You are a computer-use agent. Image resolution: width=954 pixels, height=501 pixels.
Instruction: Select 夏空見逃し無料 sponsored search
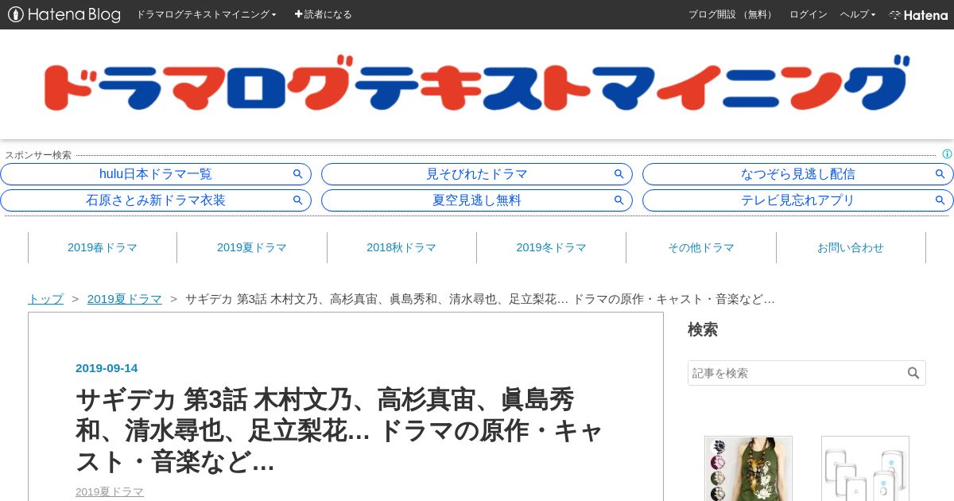tap(477, 200)
